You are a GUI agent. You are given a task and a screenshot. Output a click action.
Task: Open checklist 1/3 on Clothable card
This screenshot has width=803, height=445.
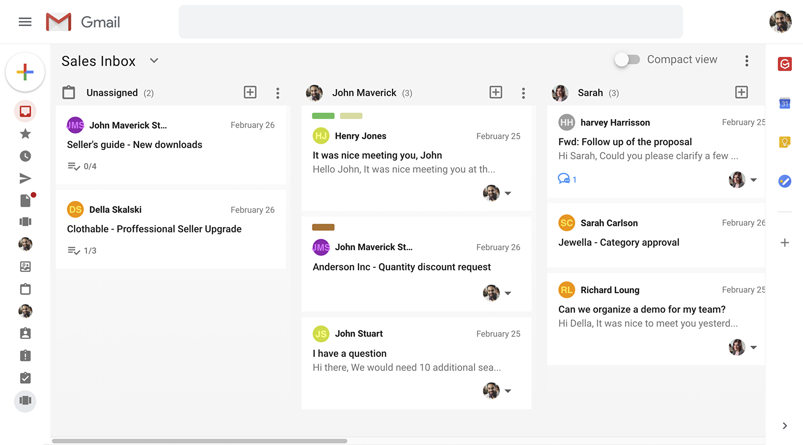[x=82, y=251]
